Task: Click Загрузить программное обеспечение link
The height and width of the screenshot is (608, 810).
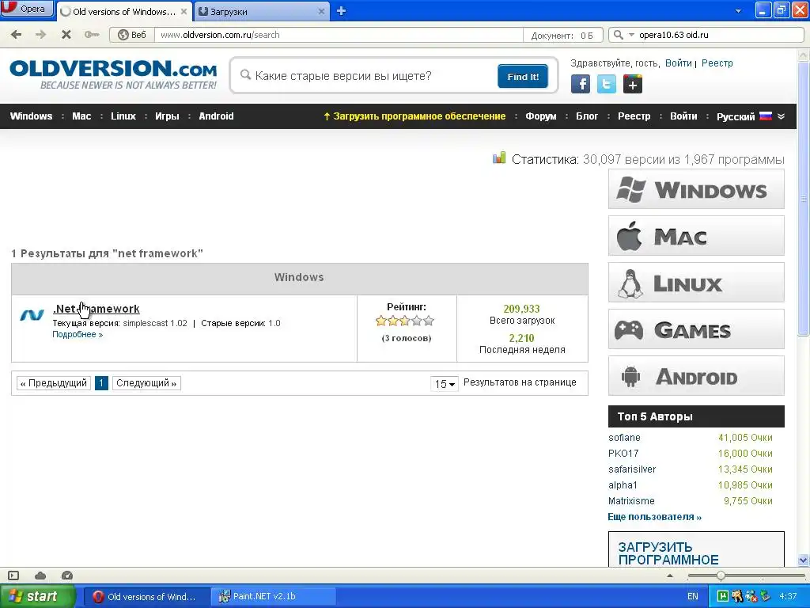Action: point(414,116)
